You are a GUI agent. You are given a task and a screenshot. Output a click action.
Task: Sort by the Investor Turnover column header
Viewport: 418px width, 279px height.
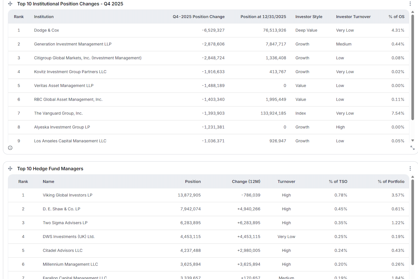pos(353,16)
